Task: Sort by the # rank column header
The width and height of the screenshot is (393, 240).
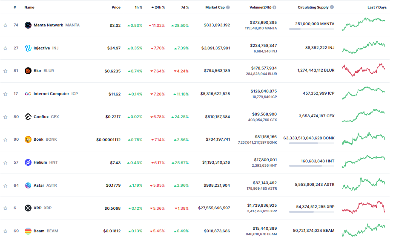Action: tap(15, 7)
